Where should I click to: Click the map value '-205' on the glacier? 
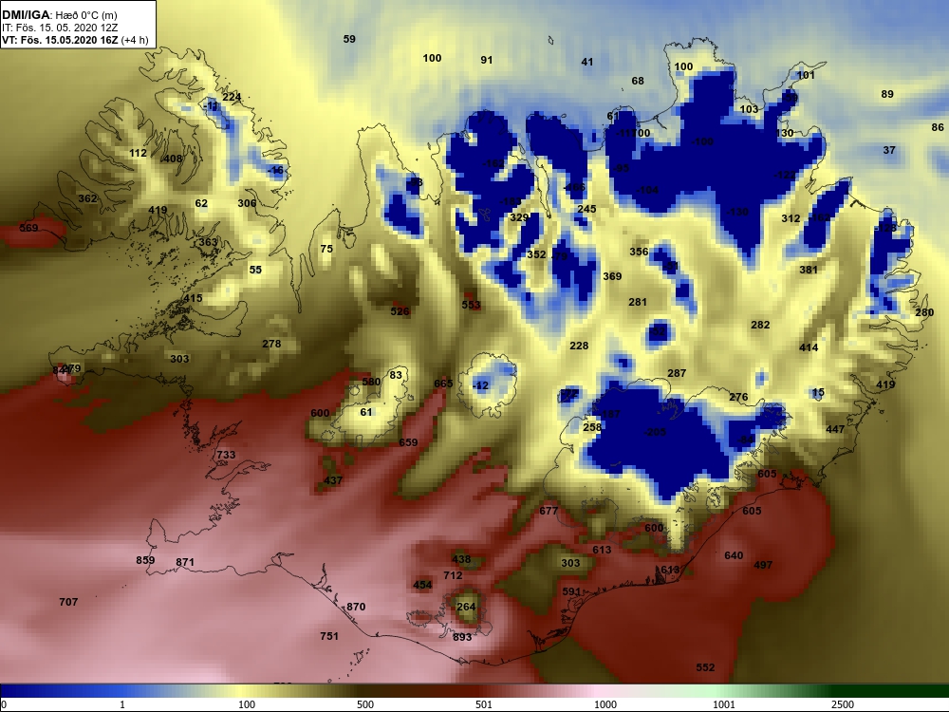click(655, 432)
